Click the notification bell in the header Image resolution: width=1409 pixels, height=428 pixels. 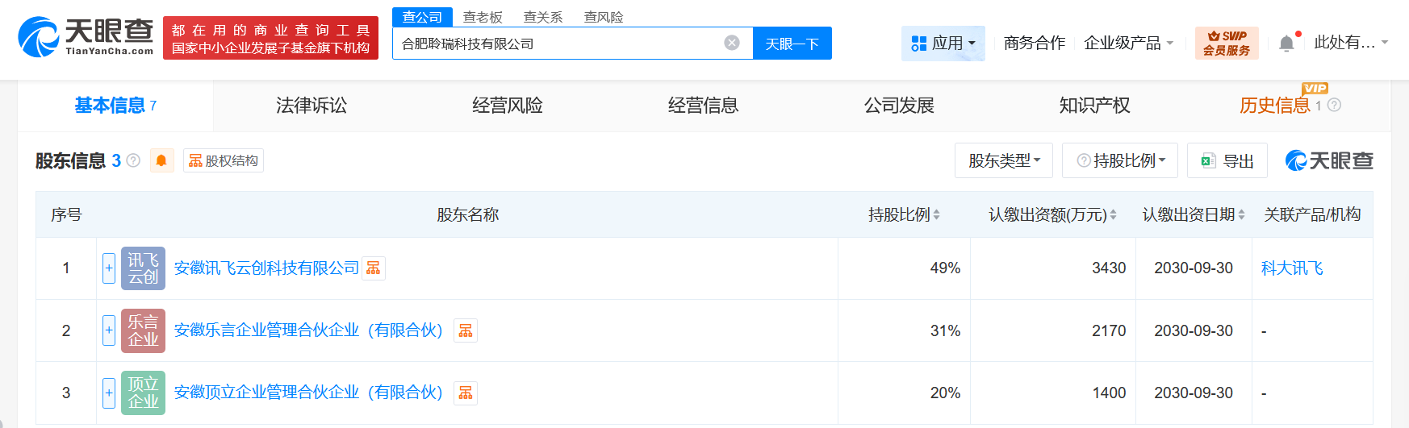pos(1286,44)
